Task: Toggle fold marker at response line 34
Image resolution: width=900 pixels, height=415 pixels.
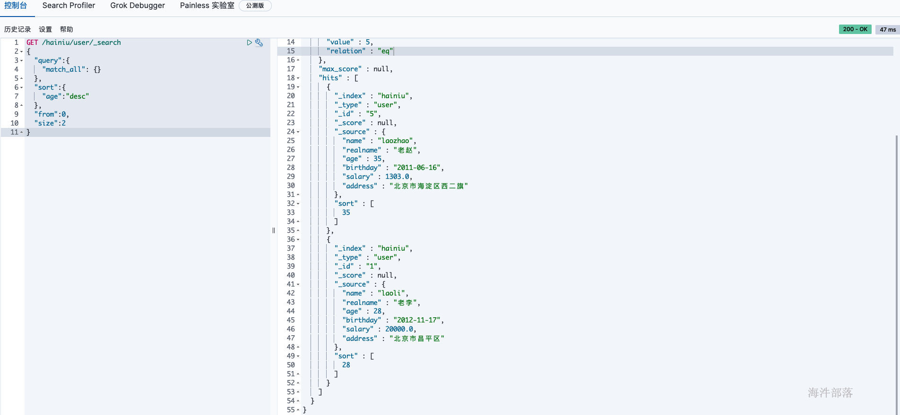Action: 298,221
